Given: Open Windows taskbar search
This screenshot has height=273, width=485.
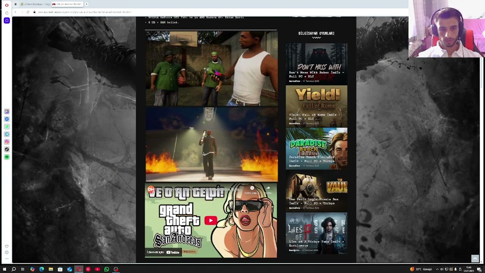Looking at the screenshot, I should (x=14, y=269).
